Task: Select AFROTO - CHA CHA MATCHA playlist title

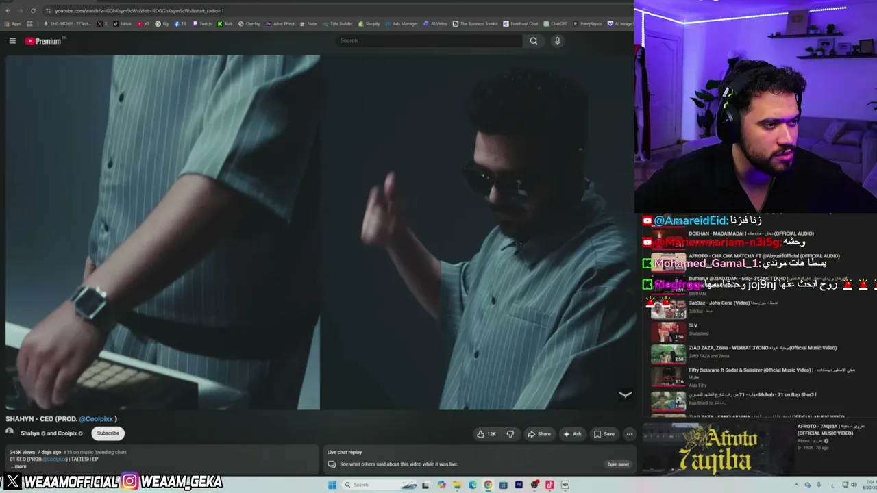Action: point(764,256)
